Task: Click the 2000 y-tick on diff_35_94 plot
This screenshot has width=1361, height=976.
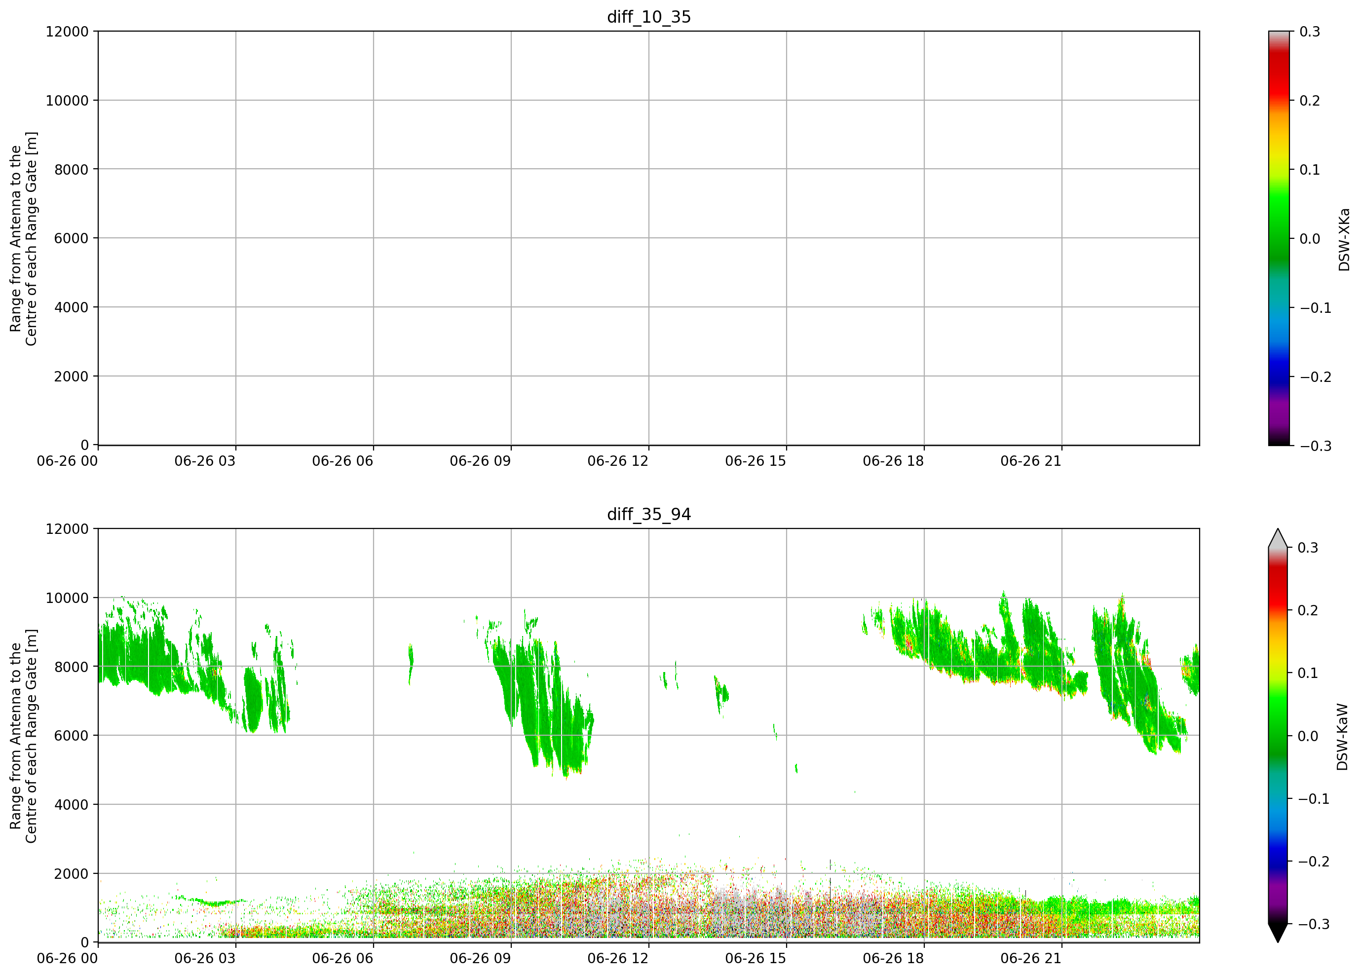Action: 72,873
